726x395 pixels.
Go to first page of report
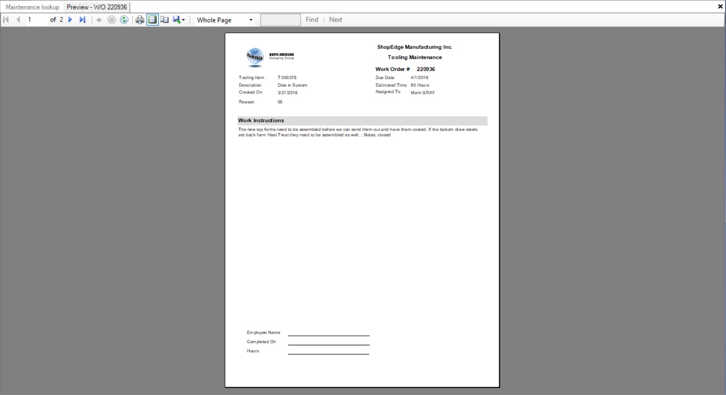pyautogui.click(x=6, y=19)
